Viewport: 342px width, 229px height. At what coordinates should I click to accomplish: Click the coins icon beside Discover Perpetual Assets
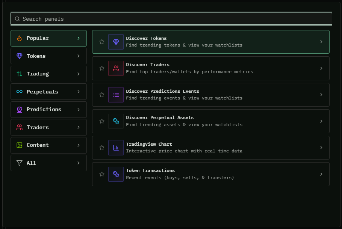tap(116, 121)
